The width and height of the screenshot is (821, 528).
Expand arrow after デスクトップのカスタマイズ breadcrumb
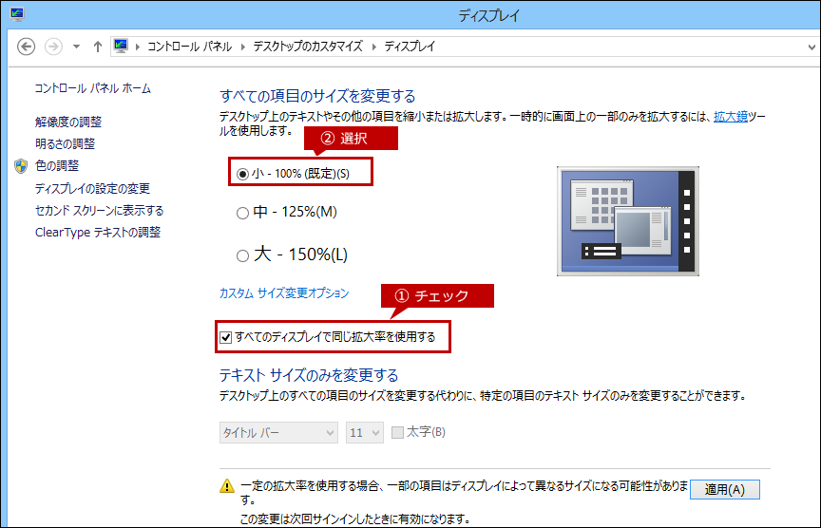coord(373,47)
